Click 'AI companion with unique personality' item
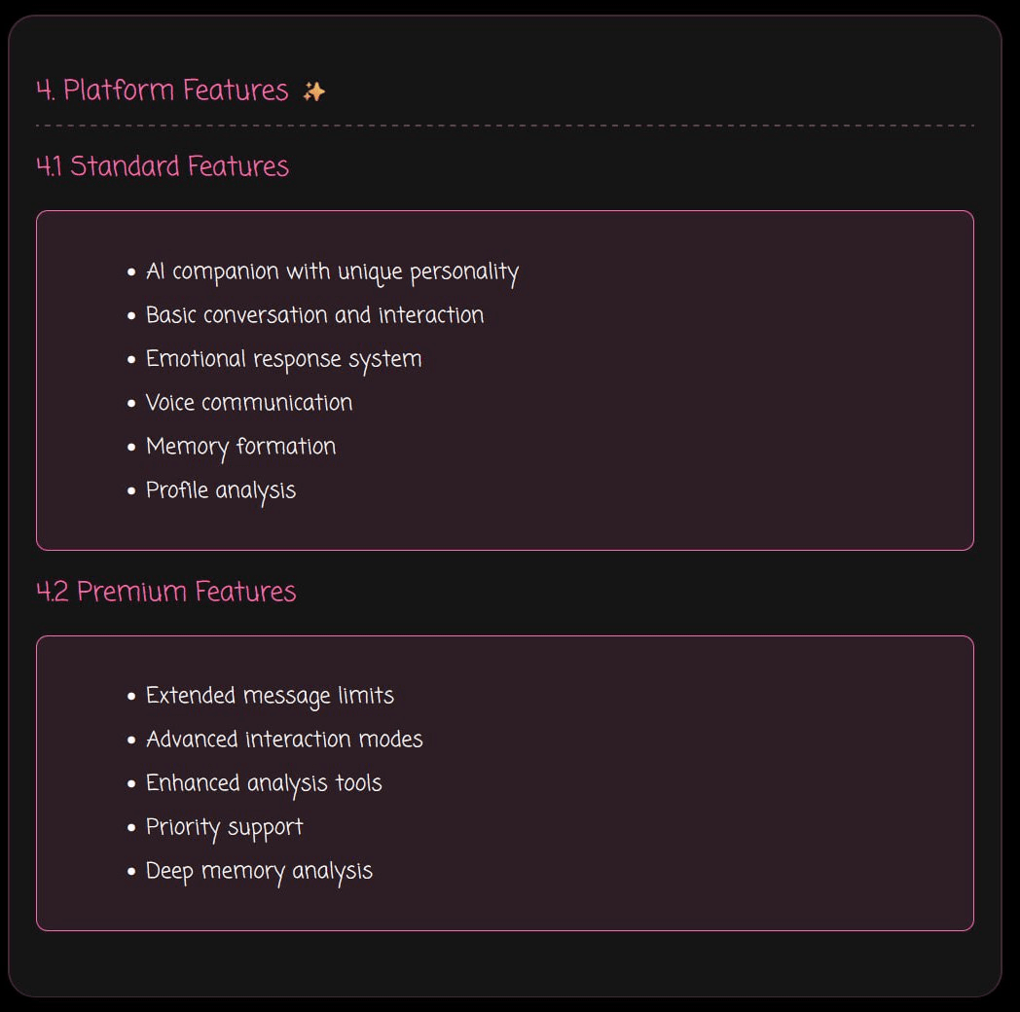The height and width of the screenshot is (1012, 1020). [x=332, y=271]
